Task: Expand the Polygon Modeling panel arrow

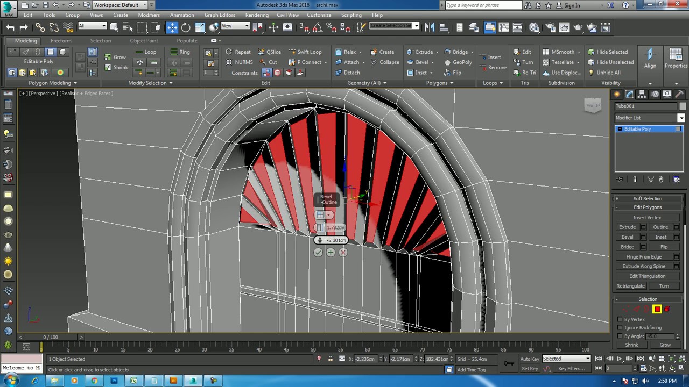Action: point(75,83)
